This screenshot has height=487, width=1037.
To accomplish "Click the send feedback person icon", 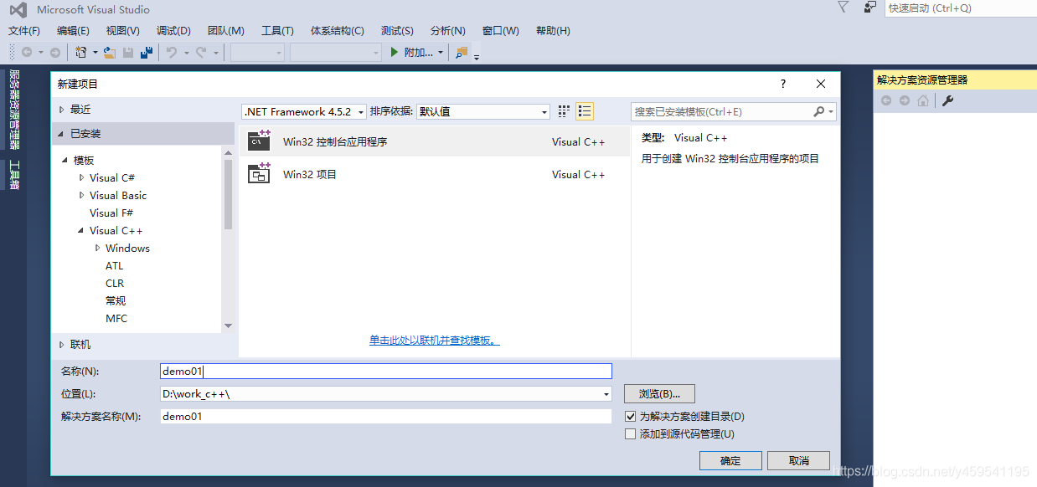I will (870, 7).
